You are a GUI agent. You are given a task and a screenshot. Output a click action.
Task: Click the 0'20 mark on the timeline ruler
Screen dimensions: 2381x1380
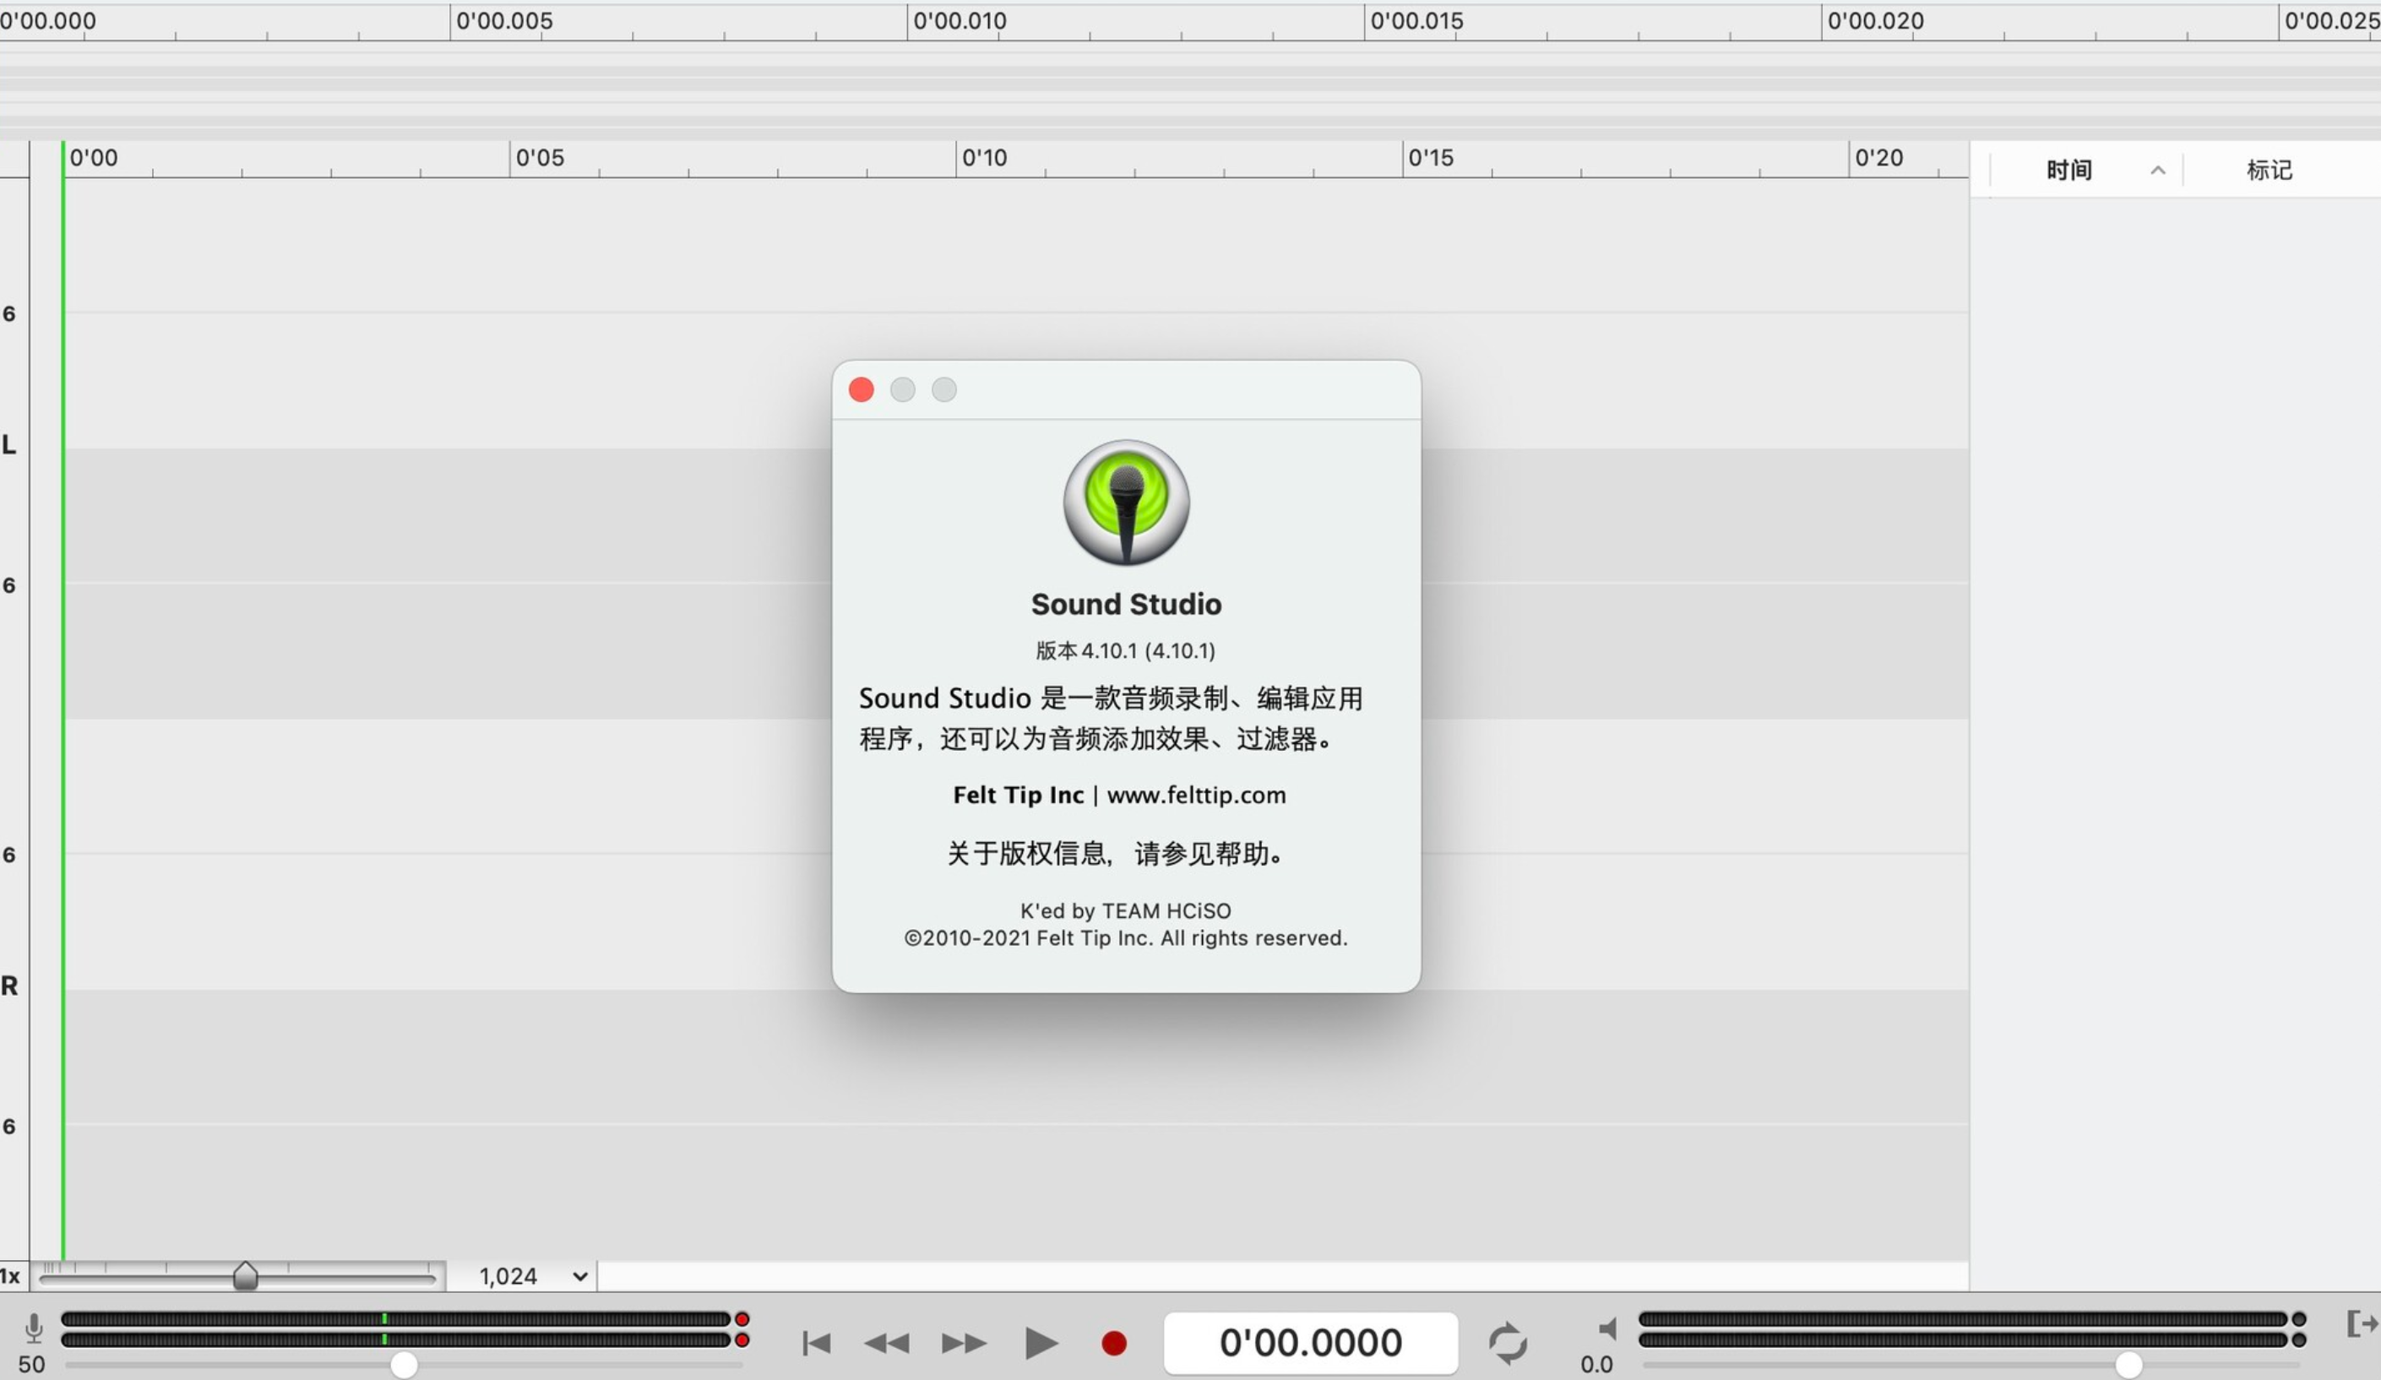click(1878, 158)
